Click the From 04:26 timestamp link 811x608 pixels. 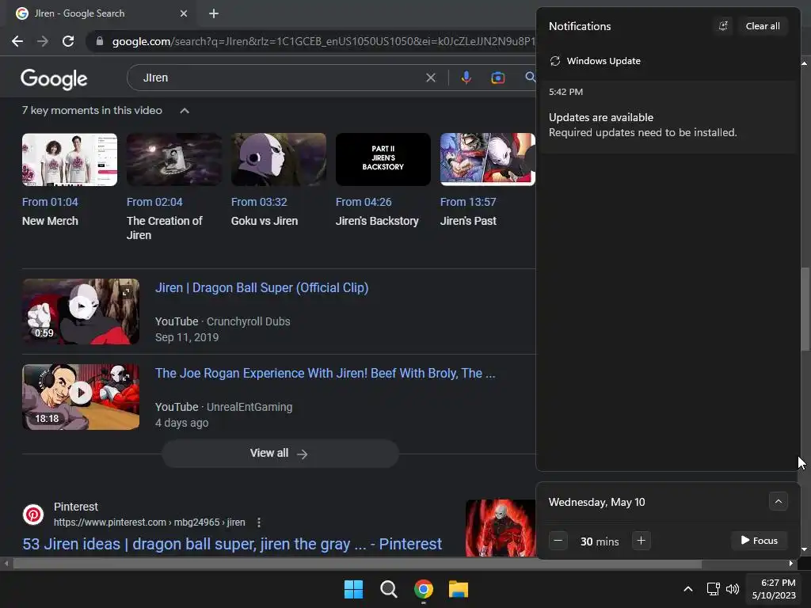(364, 202)
